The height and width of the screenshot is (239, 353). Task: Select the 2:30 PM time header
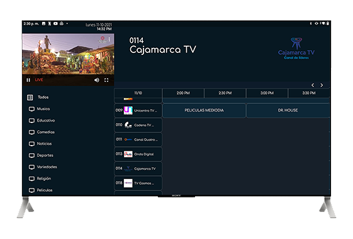(x=225, y=93)
